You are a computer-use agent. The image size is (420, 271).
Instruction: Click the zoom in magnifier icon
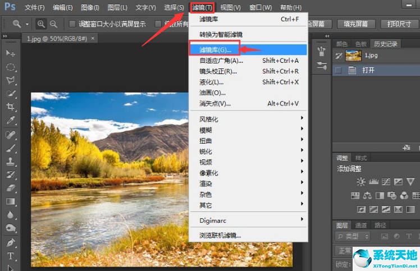[41, 24]
